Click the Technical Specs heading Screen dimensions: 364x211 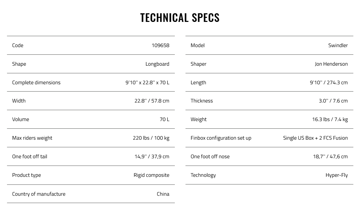pyautogui.click(x=180, y=18)
